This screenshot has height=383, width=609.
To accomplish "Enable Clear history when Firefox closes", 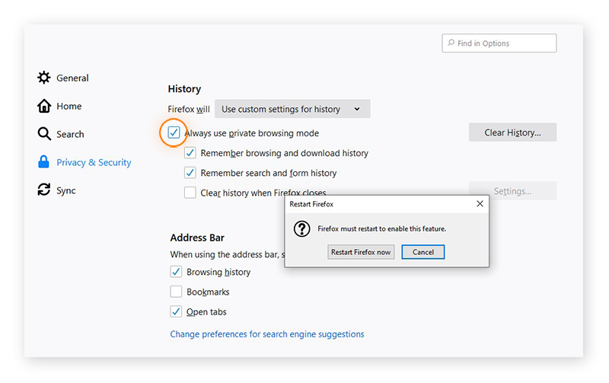I will pyautogui.click(x=190, y=193).
